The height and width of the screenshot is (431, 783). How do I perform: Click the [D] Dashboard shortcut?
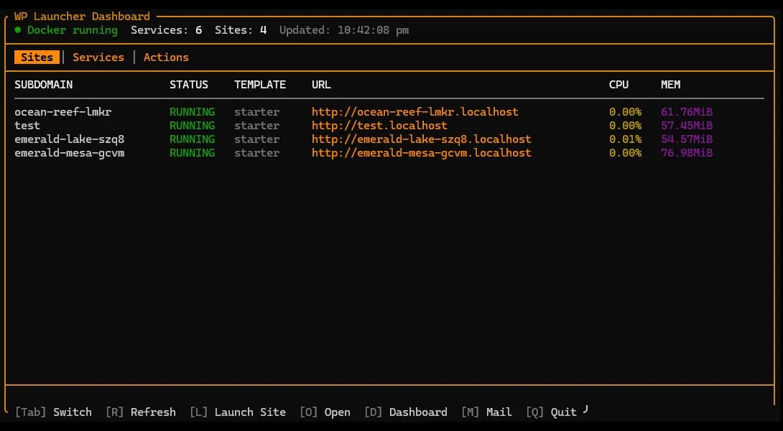click(406, 412)
